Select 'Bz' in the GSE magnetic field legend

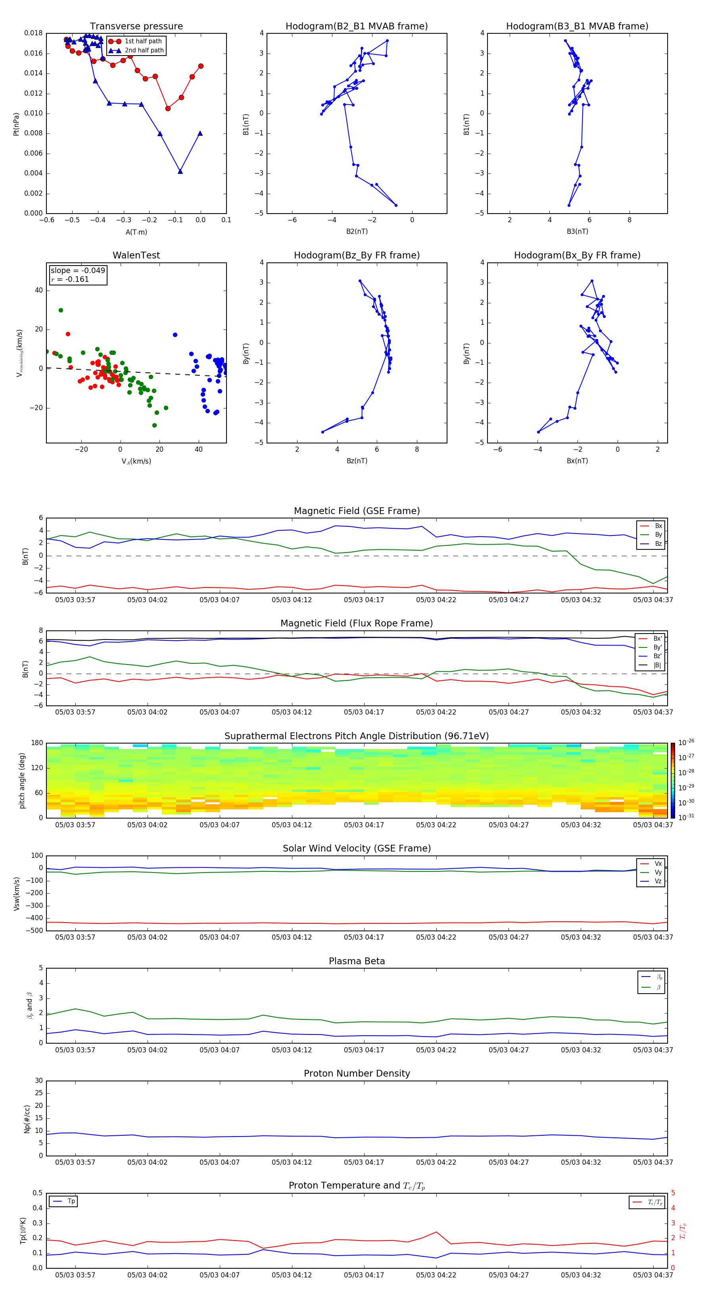tap(651, 543)
